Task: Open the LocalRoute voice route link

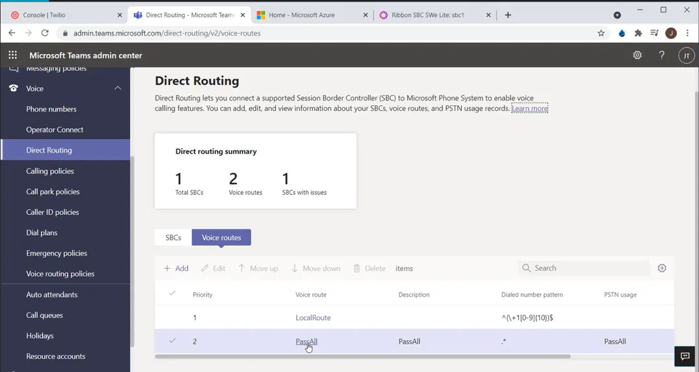Action: coord(313,317)
